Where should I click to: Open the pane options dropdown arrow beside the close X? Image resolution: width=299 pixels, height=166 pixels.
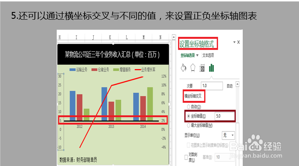[235, 42]
